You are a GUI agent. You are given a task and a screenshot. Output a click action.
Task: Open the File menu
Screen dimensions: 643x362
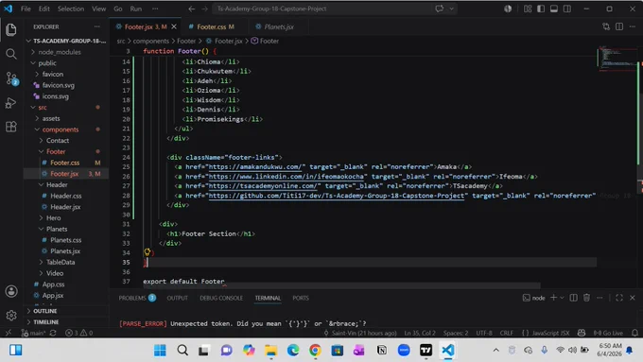(26, 9)
